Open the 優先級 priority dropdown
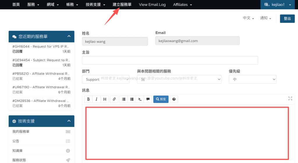Viewport: 298px width, 163px height. (252, 79)
